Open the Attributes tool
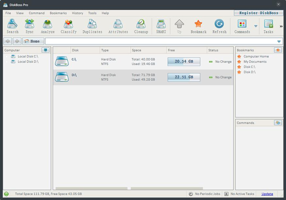This screenshot has height=200, width=286. click(x=118, y=26)
